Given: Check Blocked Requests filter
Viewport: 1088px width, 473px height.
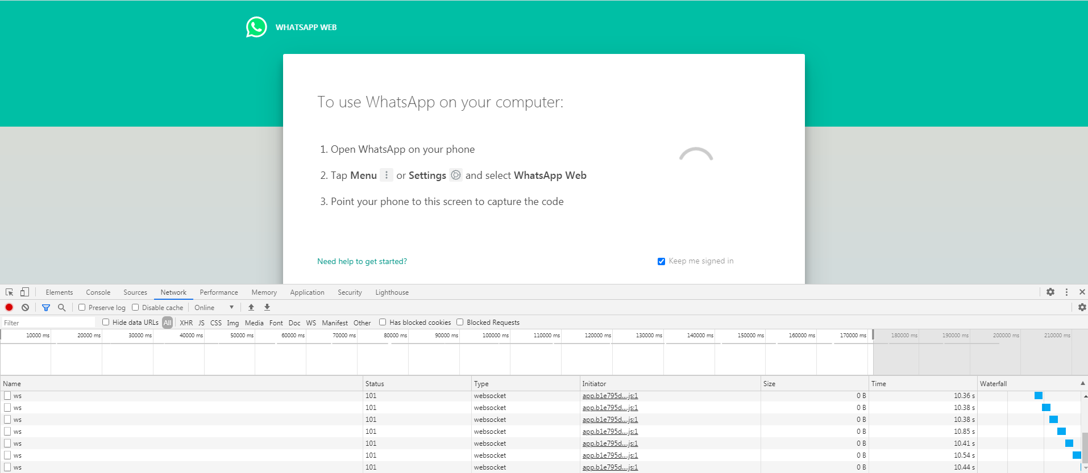Looking at the screenshot, I should pos(460,322).
